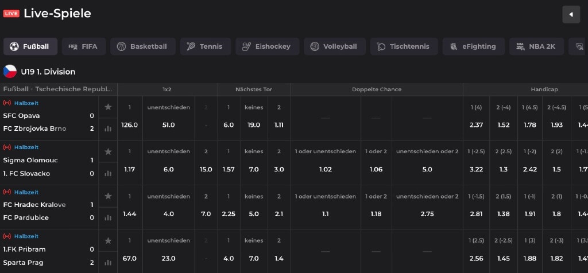Pick draw odds 6.0 in Olomouc match
This screenshot has width=588, height=273.
tap(168, 162)
